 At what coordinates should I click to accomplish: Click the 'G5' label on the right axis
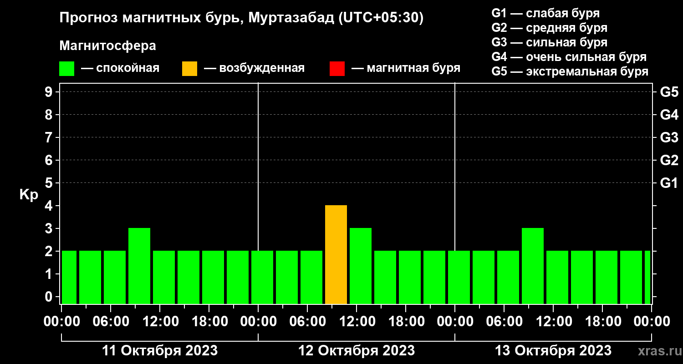tap(669, 92)
